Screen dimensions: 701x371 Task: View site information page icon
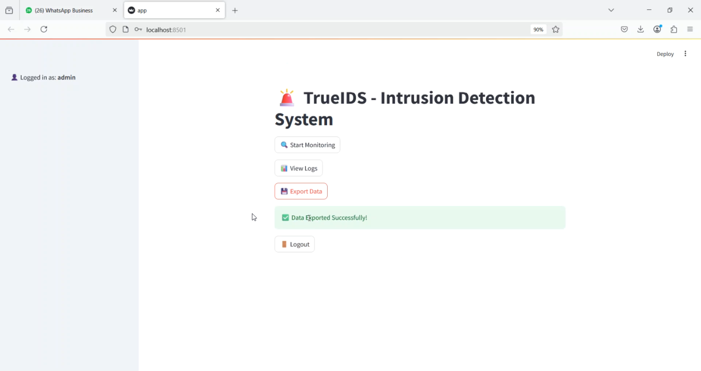coord(125,29)
